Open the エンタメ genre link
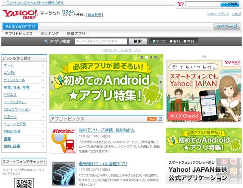Viewport: 243px width, 188px height. (10, 73)
